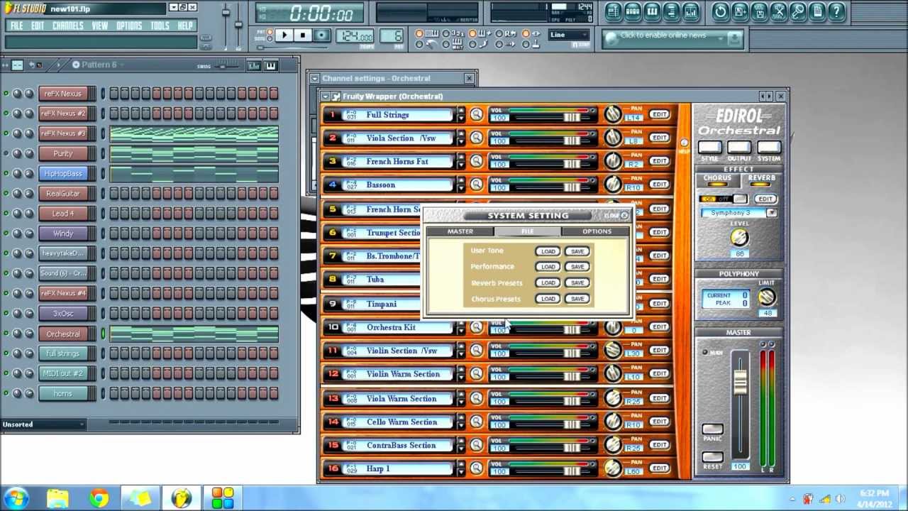908x511 pixels.
Task: Click the magnifier icon for Full Strings
Action: click(x=477, y=115)
